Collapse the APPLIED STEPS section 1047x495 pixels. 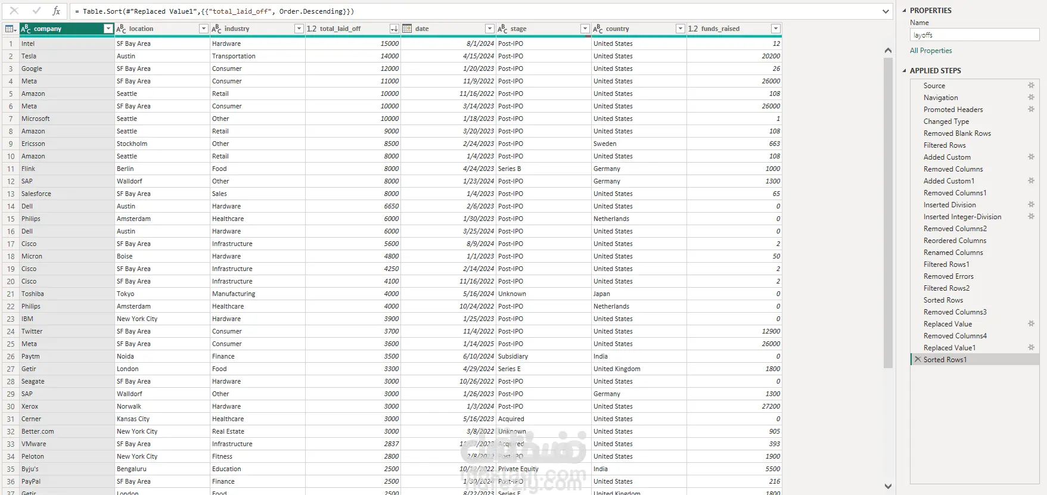904,70
